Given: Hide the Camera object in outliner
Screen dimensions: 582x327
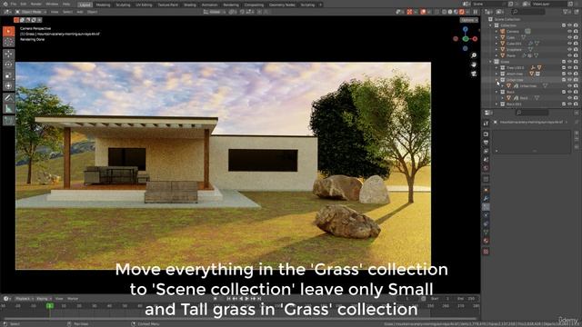Looking at the screenshot, I should [x=569, y=32].
